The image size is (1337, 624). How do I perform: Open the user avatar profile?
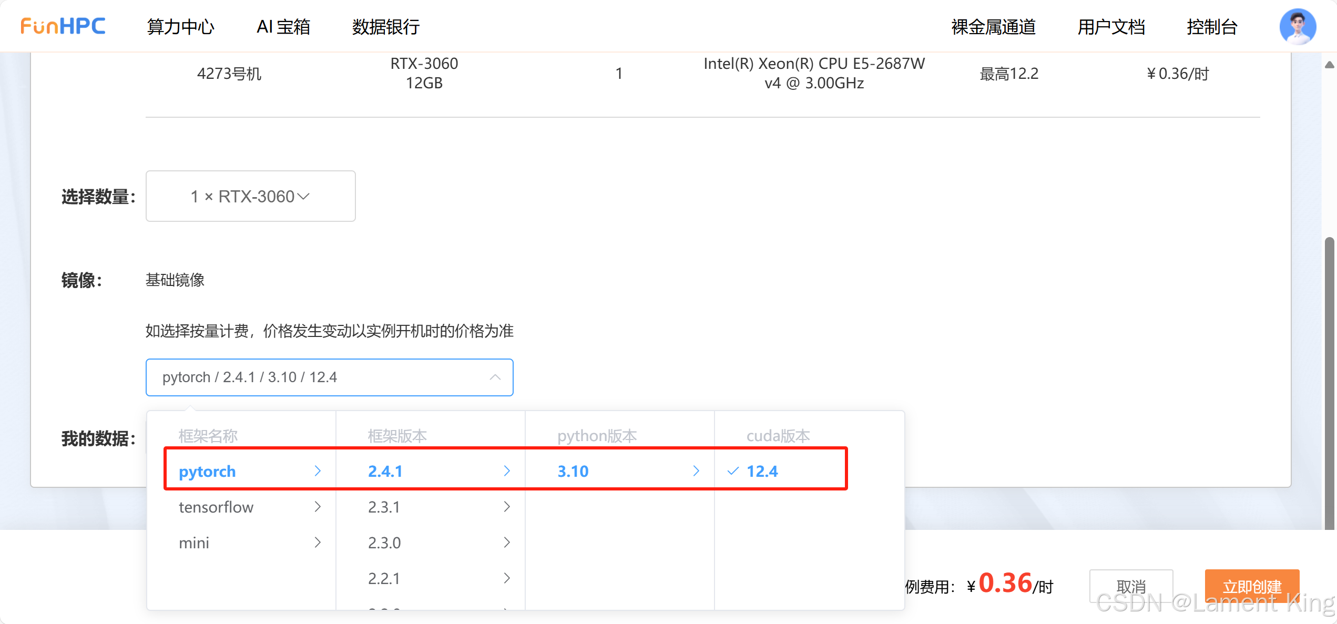pyautogui.click(x=1297, y=26)
